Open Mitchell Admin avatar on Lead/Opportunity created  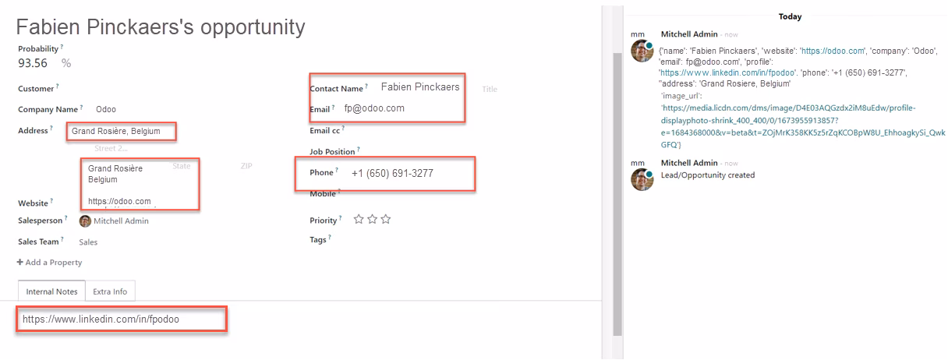[642, 180]
